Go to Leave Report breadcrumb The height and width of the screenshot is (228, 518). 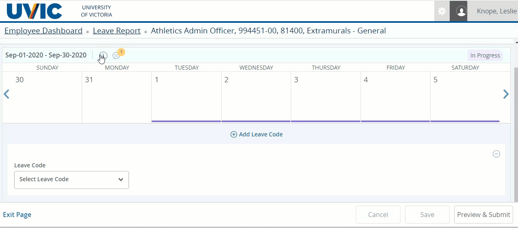(x=117, y=31)
